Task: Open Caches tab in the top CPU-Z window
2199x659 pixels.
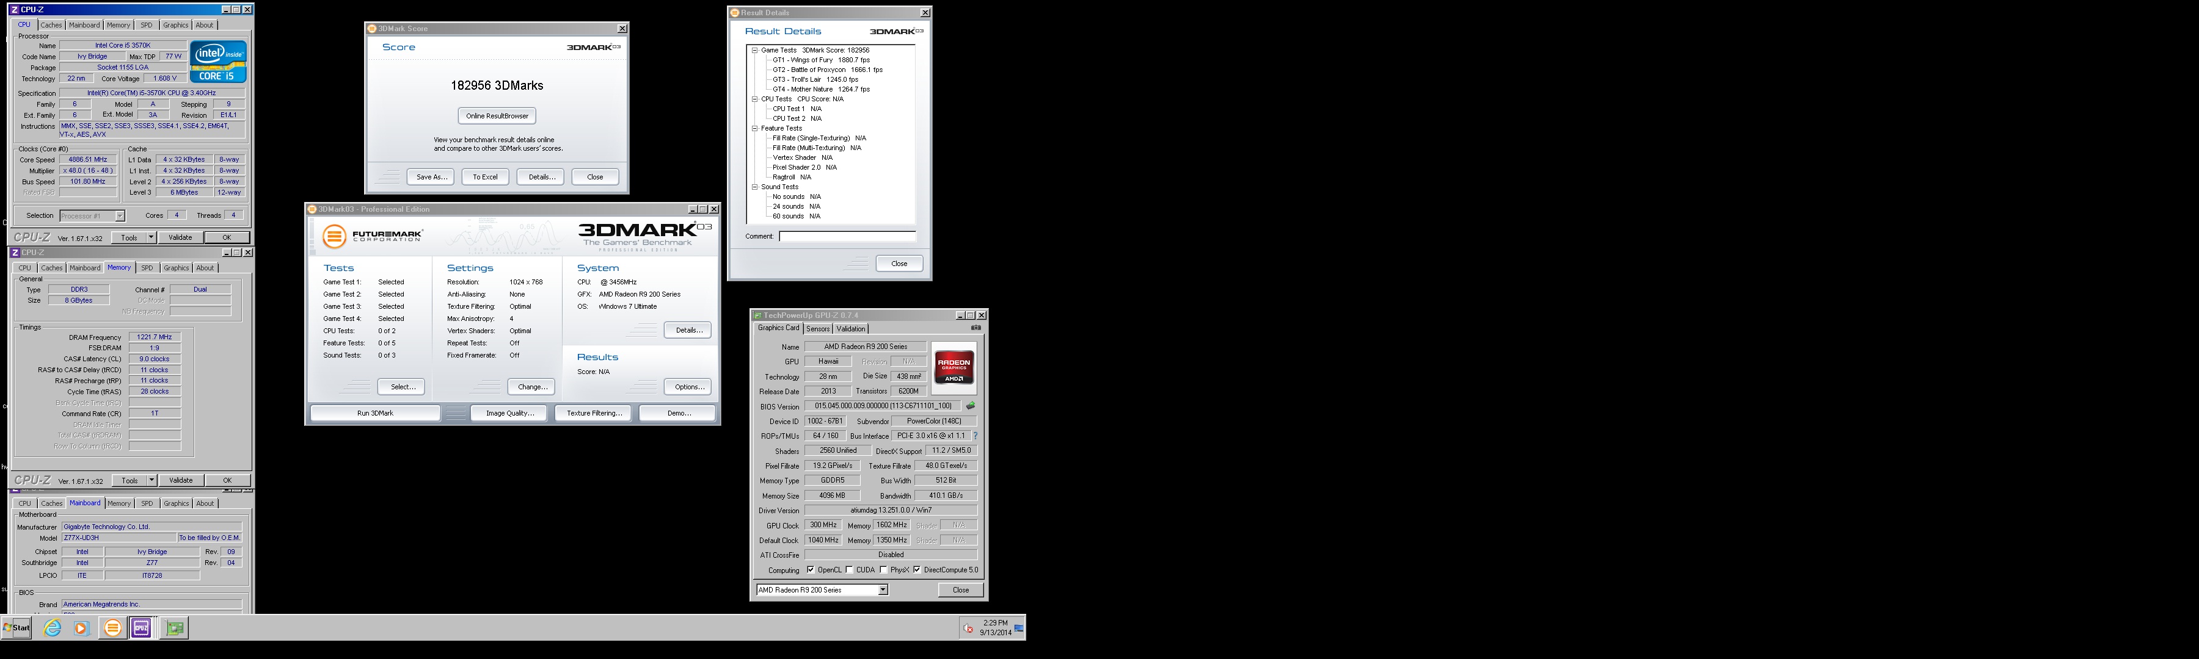Action: pyautogui.click(x=51, y=26)
